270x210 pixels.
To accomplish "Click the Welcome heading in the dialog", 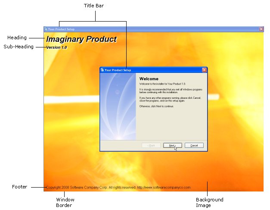I will coord(149,79).
